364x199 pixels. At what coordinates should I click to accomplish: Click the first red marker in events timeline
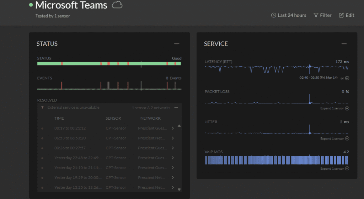click(62, 85)
